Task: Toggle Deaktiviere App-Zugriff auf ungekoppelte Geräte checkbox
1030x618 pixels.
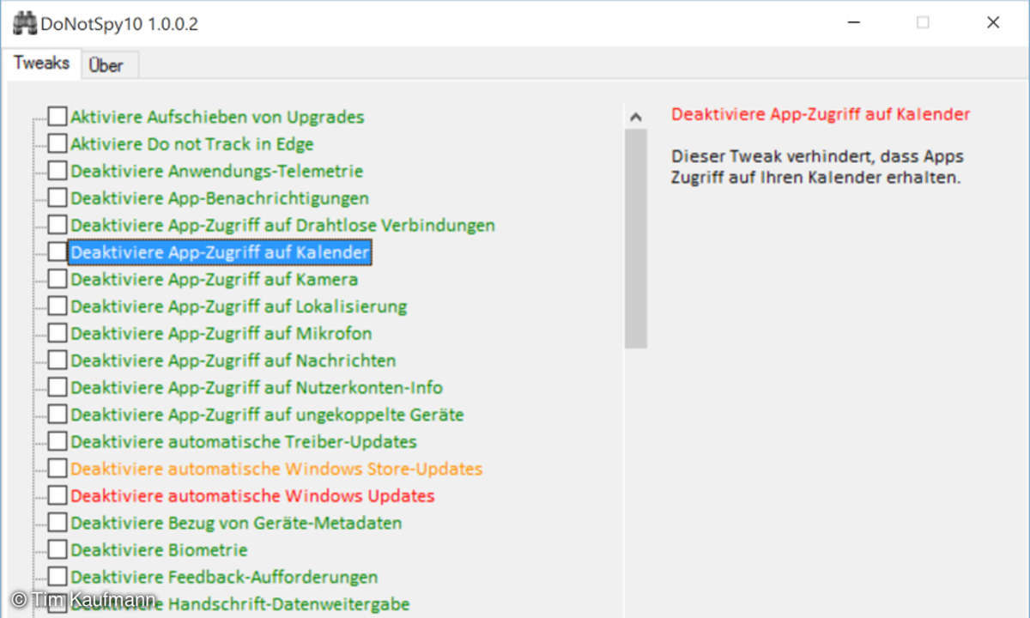Action: 57,414
